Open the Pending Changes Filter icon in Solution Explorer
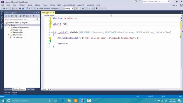This screenshot has width=183, height=103. pyautogui.click(x=16, y=16)
